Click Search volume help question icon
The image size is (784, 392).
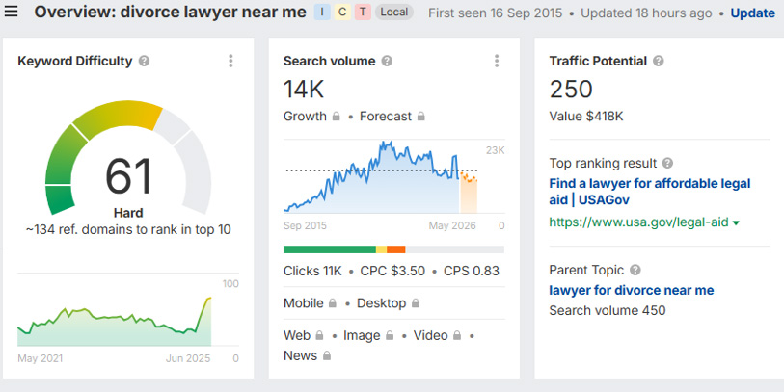tap(387, 61)
